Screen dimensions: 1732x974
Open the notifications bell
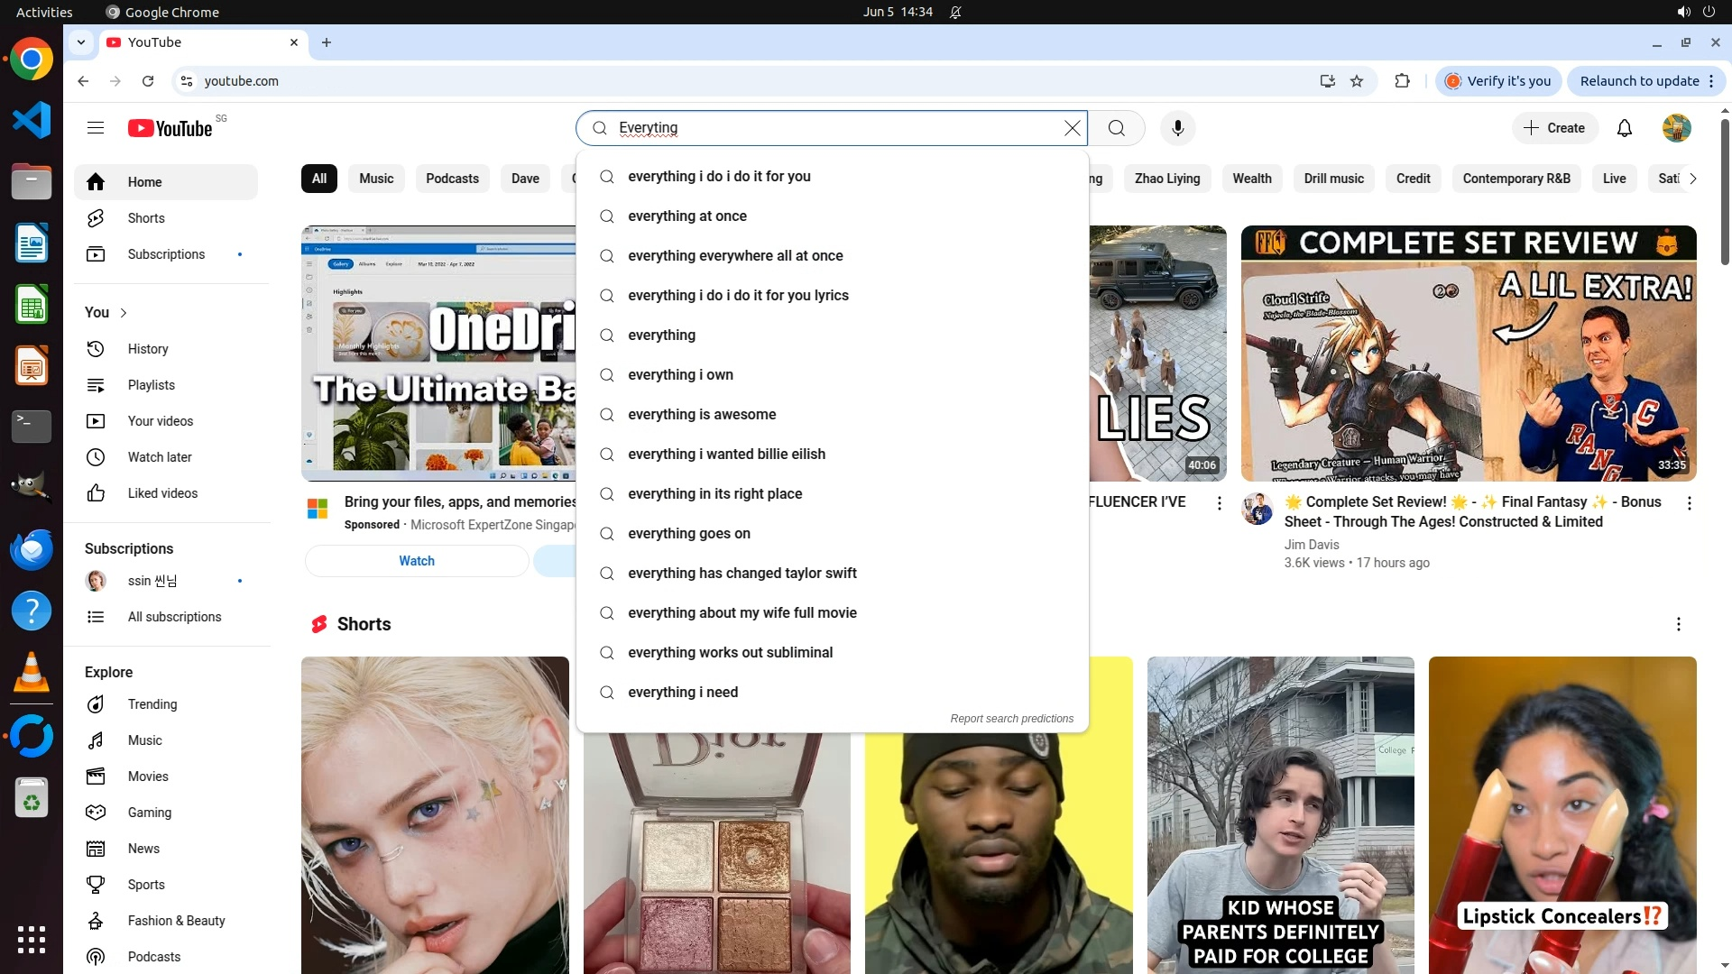point(1624,128)
